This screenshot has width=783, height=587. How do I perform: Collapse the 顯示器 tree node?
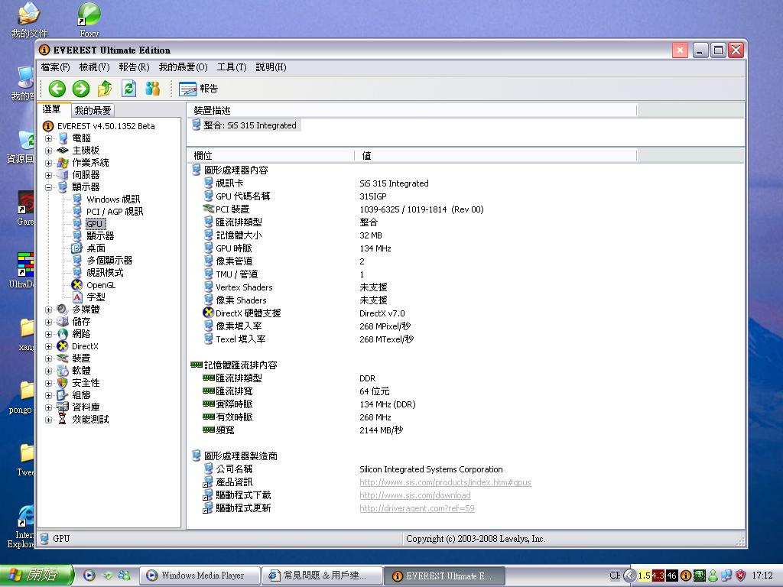click(49, 187)
